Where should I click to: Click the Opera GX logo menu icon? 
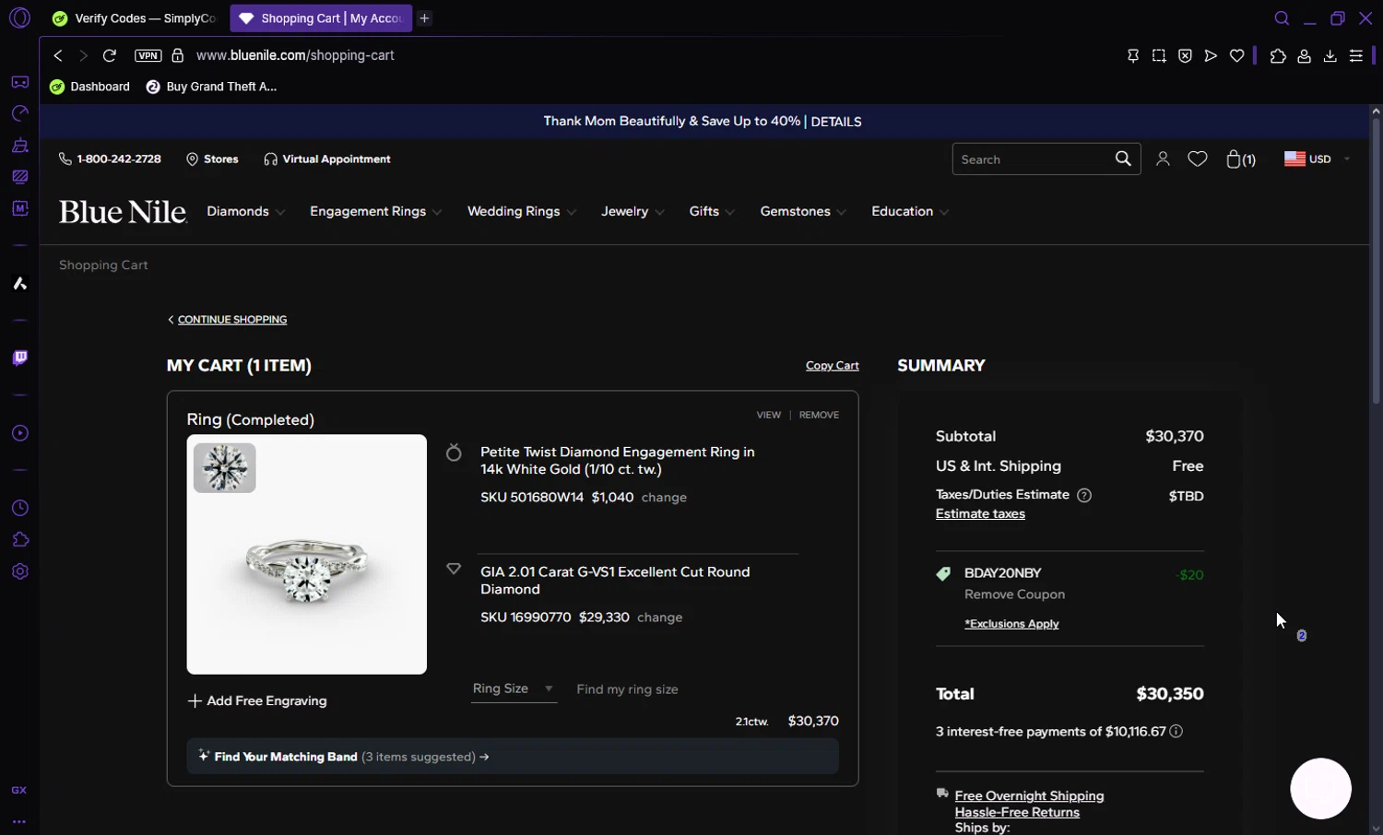point(19,18)
